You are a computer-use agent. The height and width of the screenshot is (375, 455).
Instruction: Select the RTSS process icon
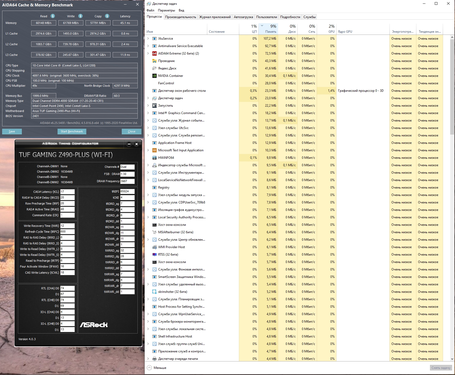pyautogui.click(x=154, y=255)
